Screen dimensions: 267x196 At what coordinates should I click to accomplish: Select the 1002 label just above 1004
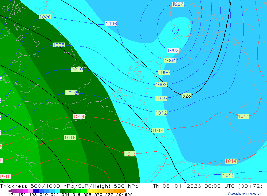(173, 50)
